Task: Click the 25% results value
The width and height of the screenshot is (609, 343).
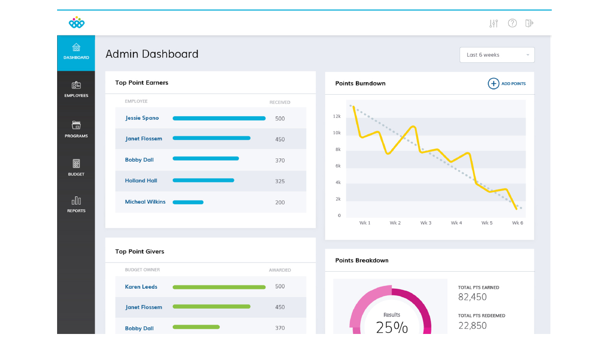Action: (392, 327)
